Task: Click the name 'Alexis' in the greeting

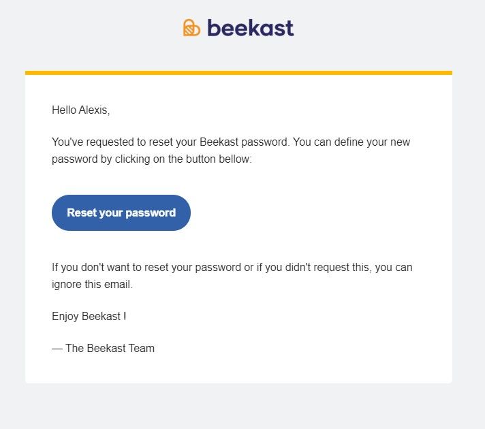Action: (x=94, y=110)
